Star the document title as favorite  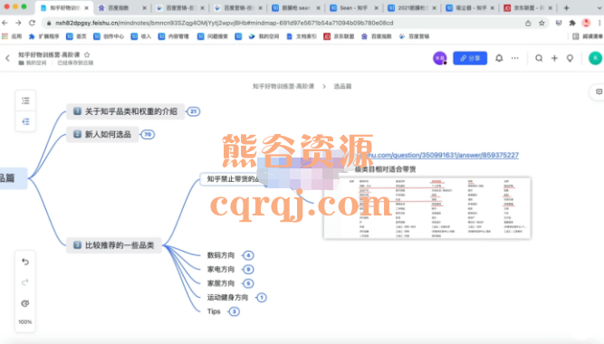point(87,54)
